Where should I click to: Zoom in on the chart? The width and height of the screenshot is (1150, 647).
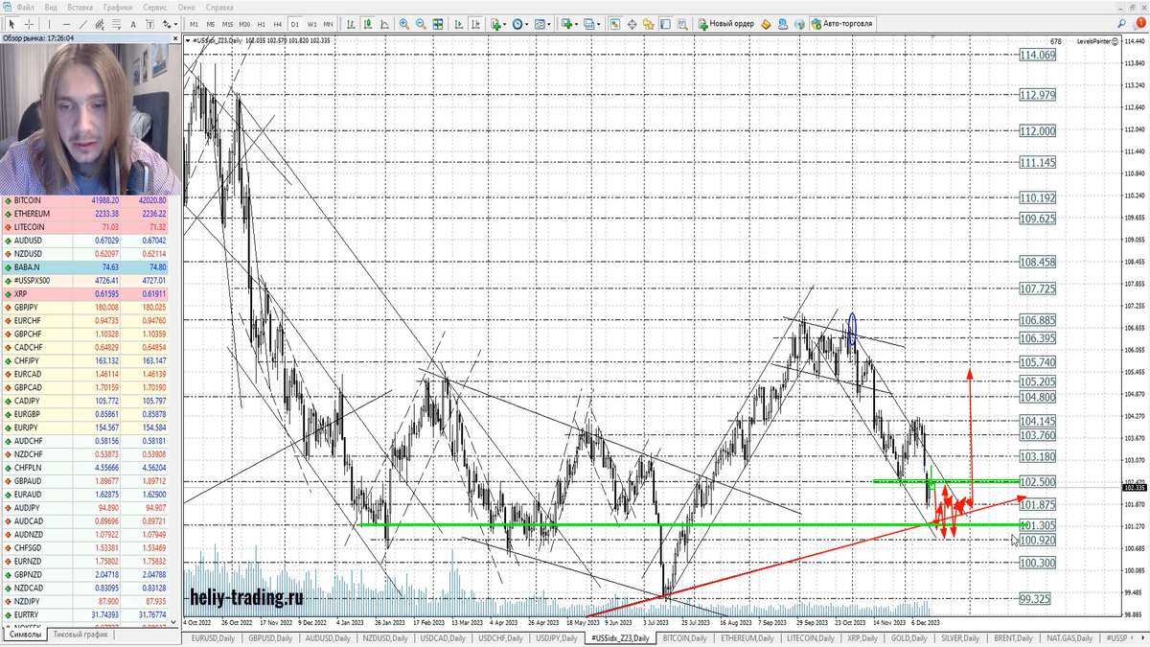(404, 23)
